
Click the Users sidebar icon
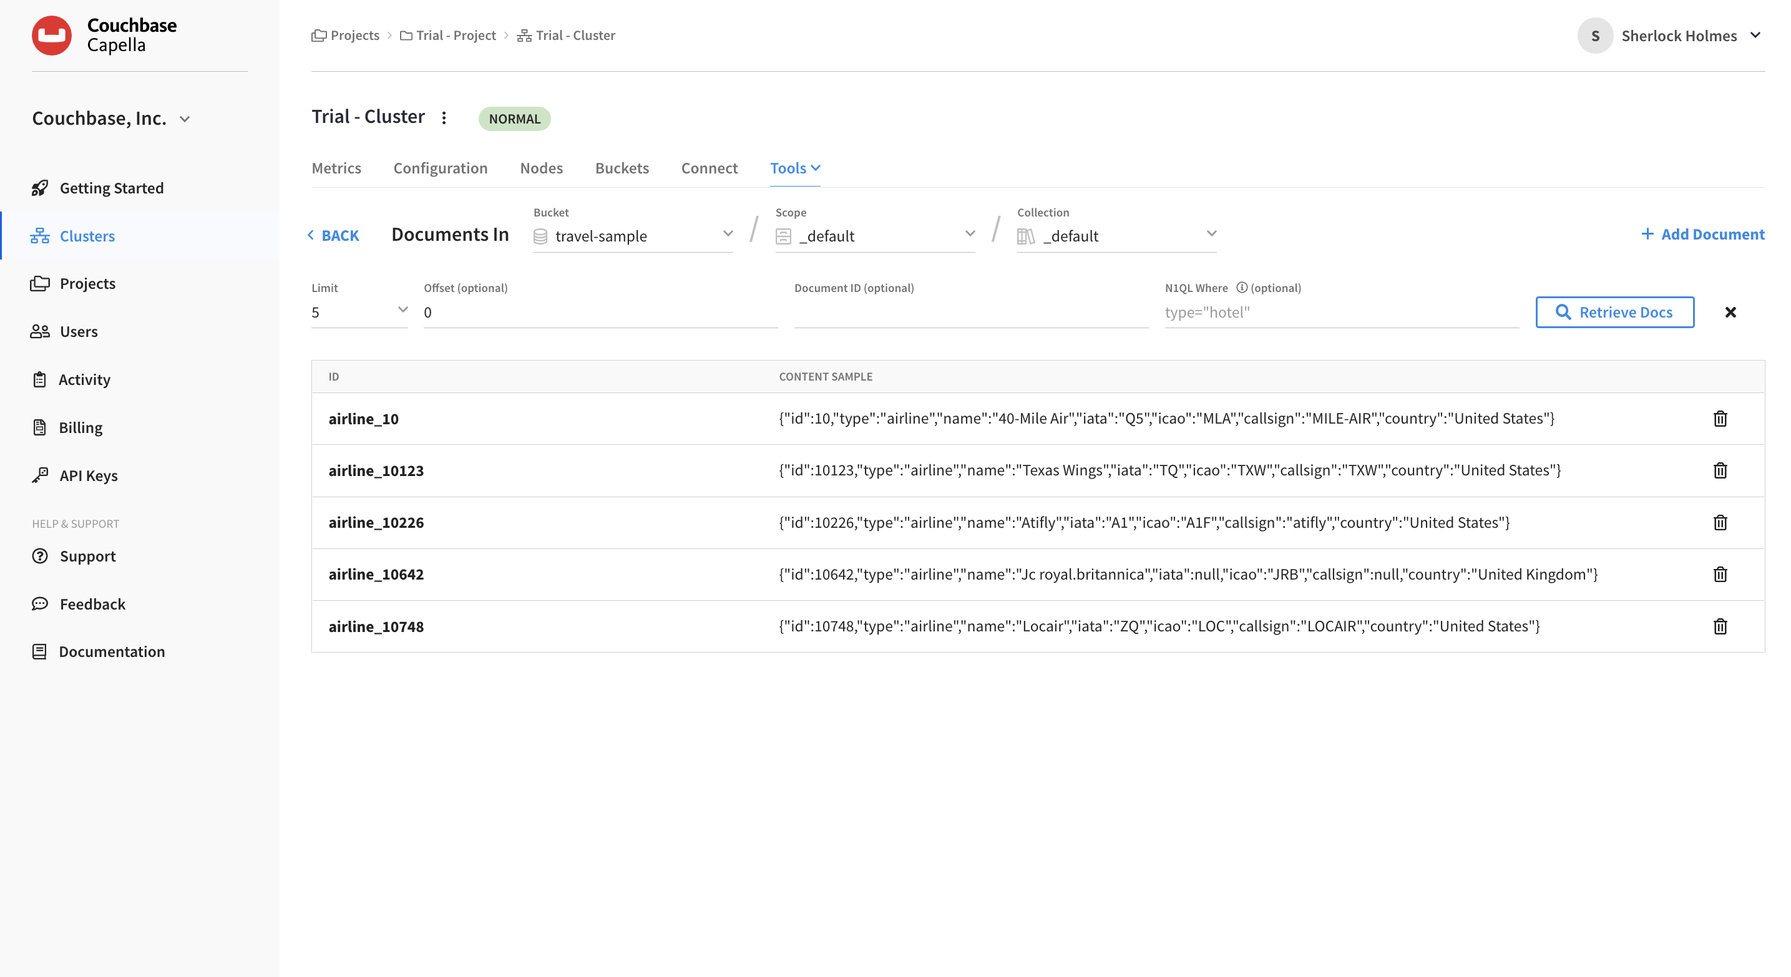pos(40,331)
